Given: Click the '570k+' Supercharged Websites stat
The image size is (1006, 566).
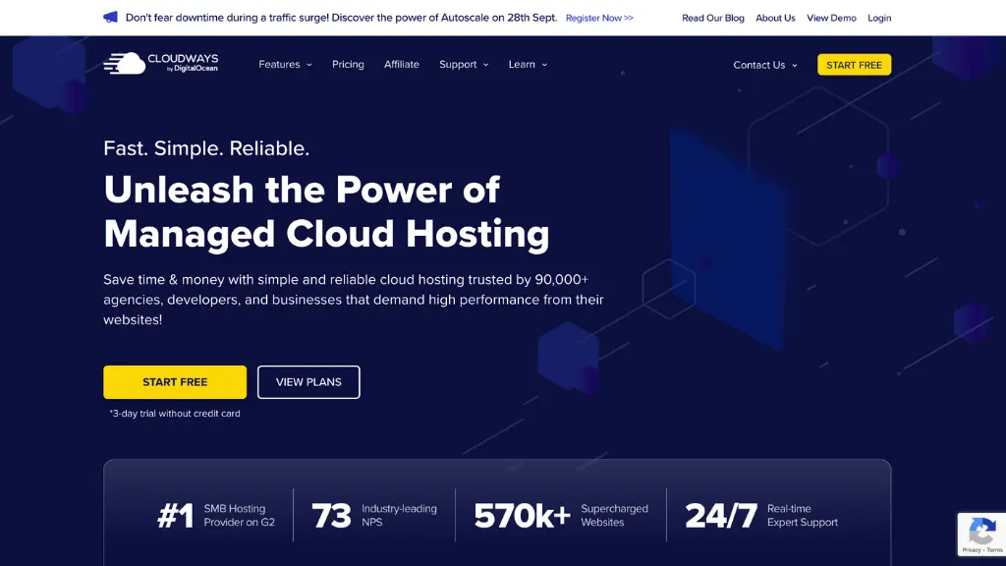Looking at the screenshot, I should click(561, 515).
